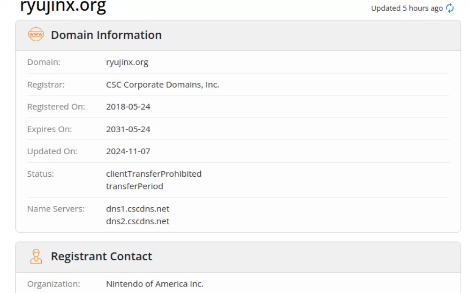
Task: Click the ryujinx.org domain value
Action: tap(127, 62)
